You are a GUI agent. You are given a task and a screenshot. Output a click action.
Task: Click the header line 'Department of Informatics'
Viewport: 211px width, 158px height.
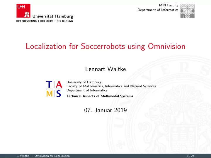pos(158,10)
